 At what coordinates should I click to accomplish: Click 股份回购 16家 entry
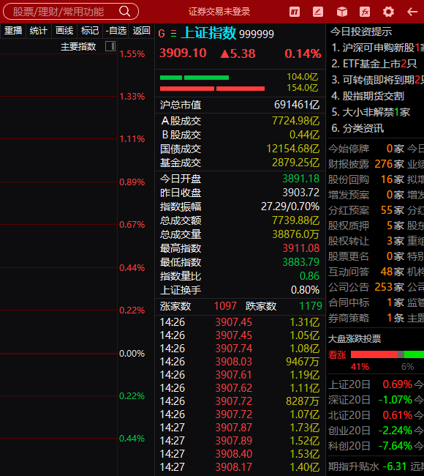coord(366,179)
